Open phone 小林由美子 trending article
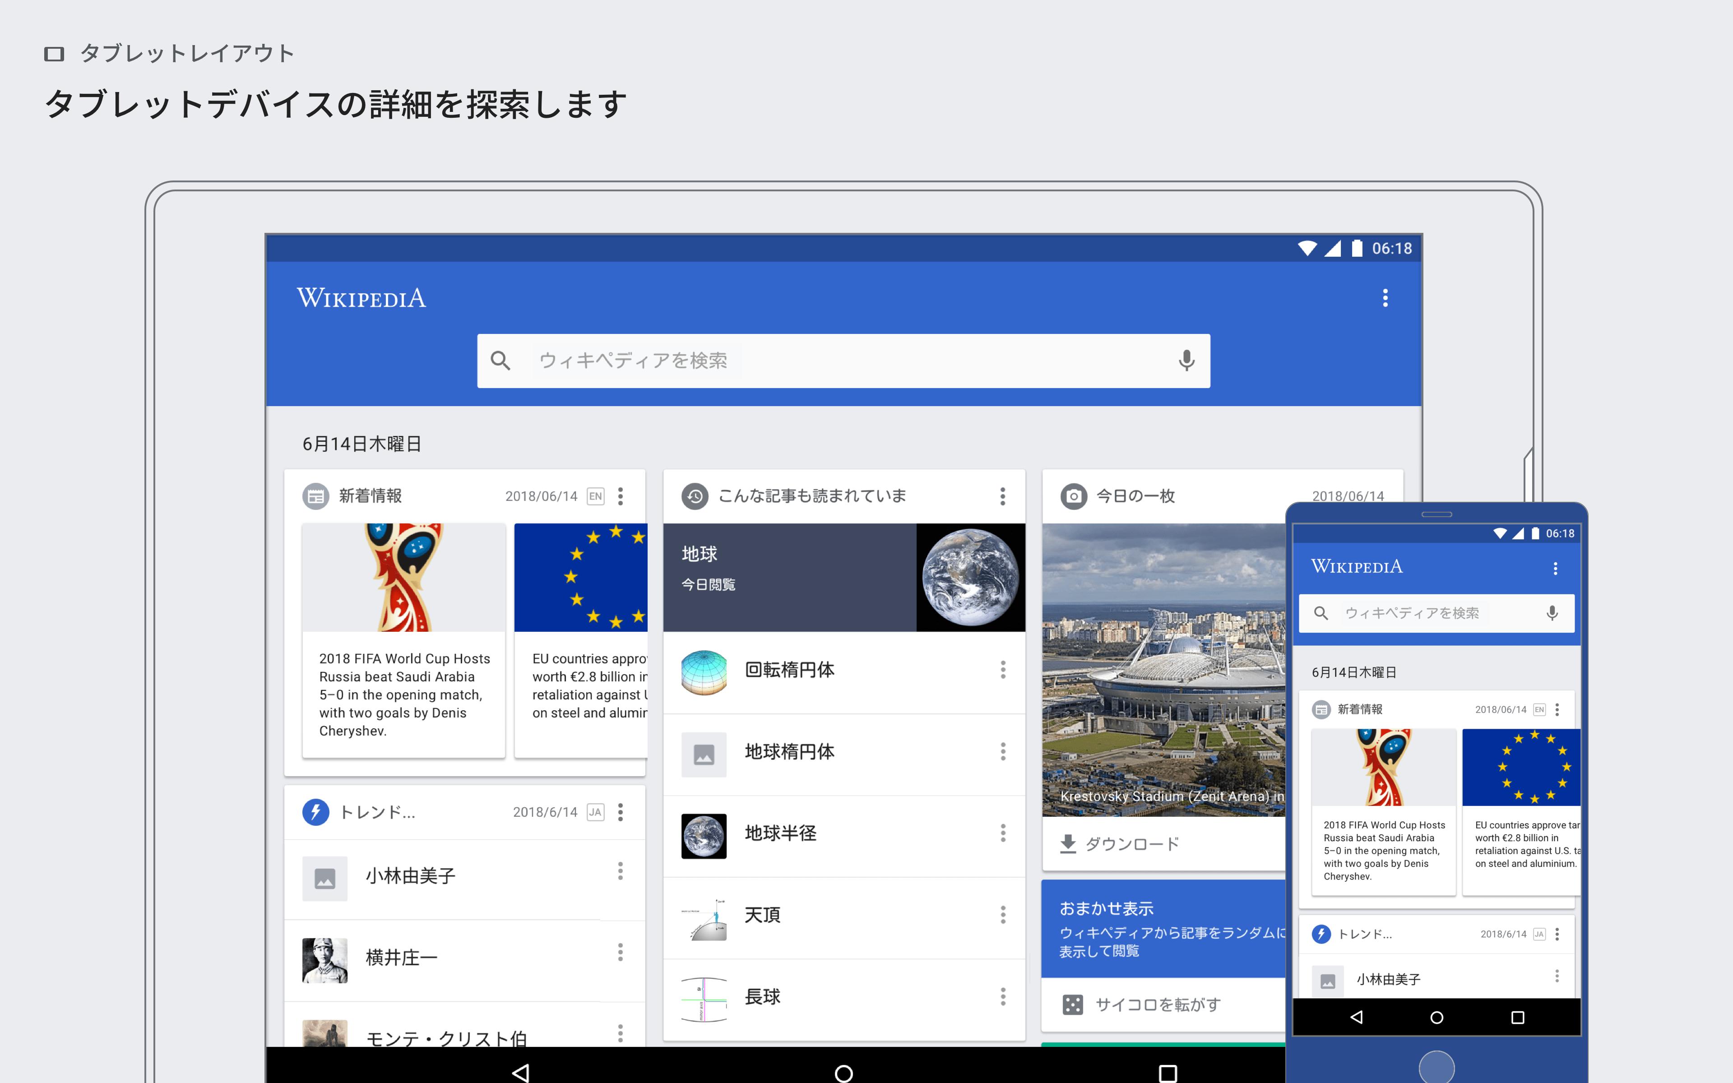Image resolution: width=1733 pixels, height=1083 pixels. point(1436,976)
